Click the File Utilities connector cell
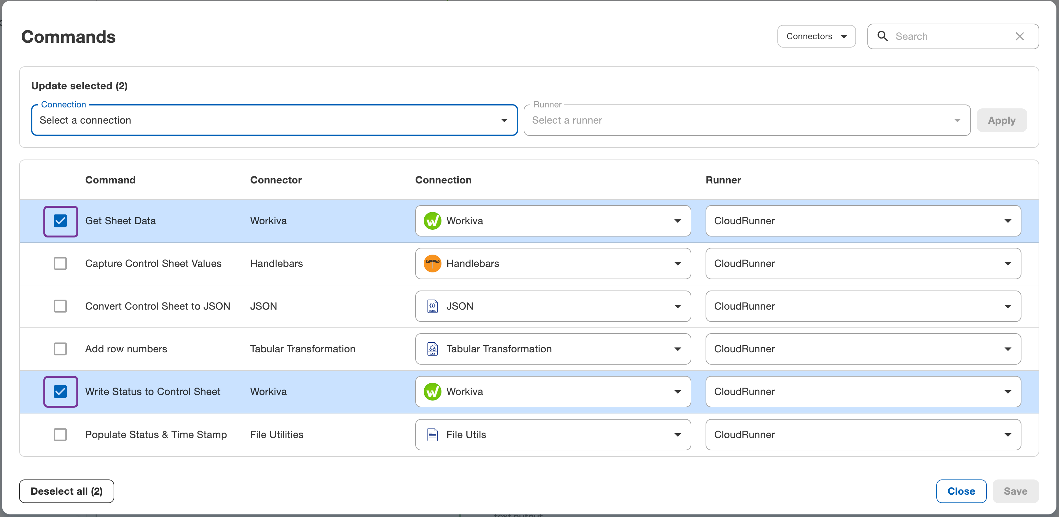The height and width of the screenshot is (517, 1059). (277, 434)
